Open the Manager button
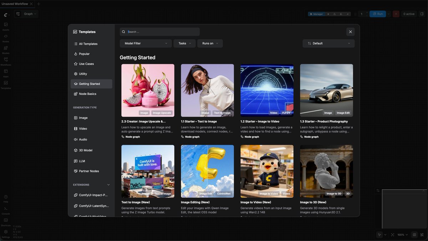 click(x=316, y=14)
